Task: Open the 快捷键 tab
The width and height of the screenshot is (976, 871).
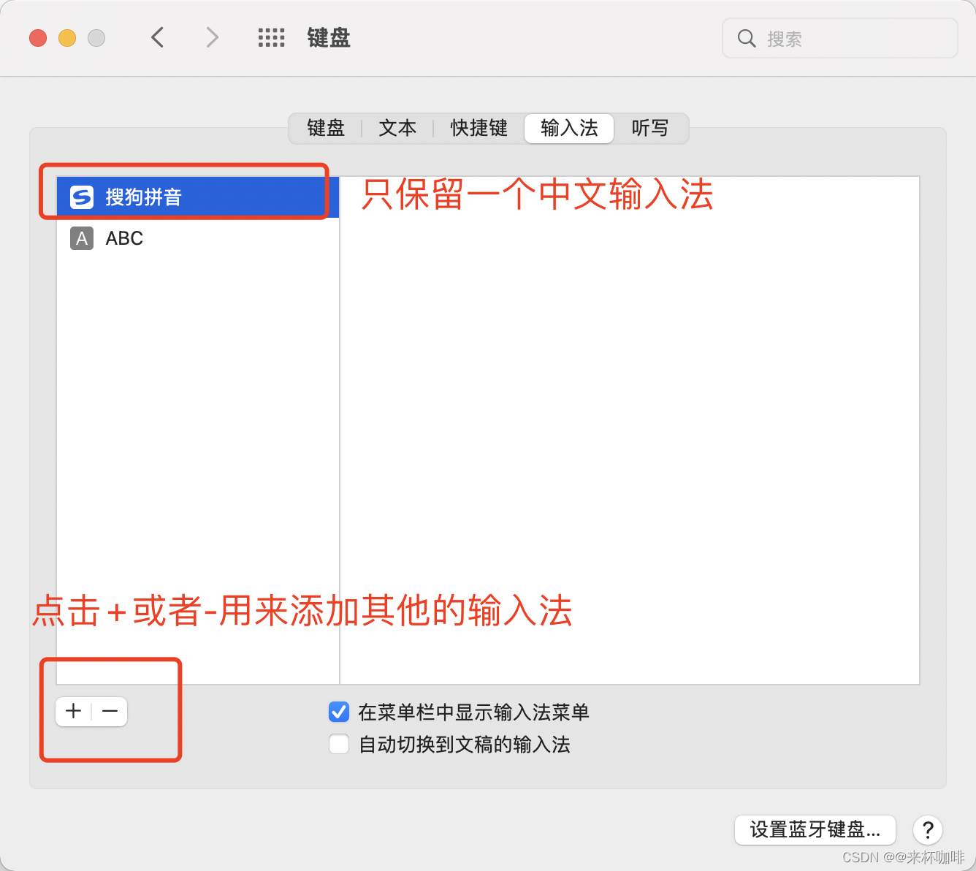Action: pos(479,129)
